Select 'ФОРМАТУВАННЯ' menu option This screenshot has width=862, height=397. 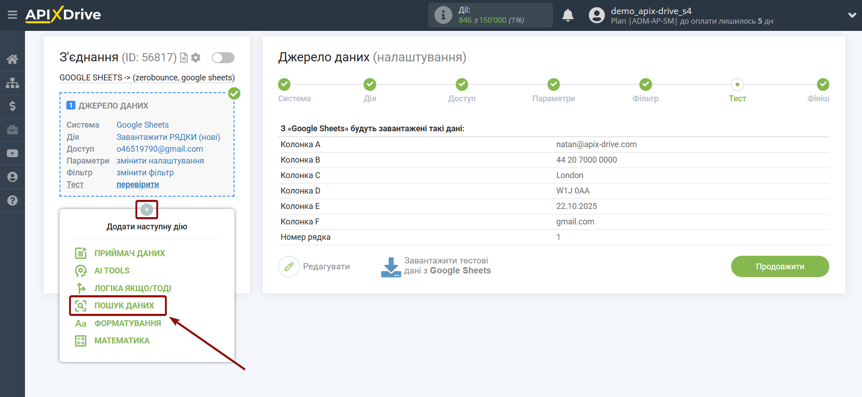(x=118, y=323)
